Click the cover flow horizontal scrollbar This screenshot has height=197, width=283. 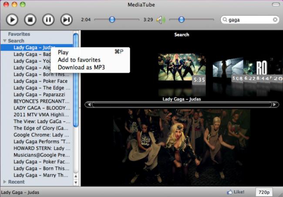tap(182, 105)
